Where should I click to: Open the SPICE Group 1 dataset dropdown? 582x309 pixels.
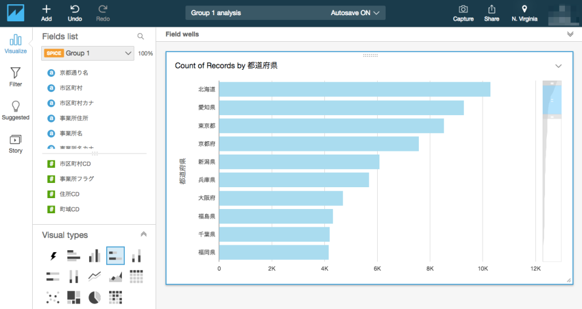pyautogui.click(x=87, y=53)
